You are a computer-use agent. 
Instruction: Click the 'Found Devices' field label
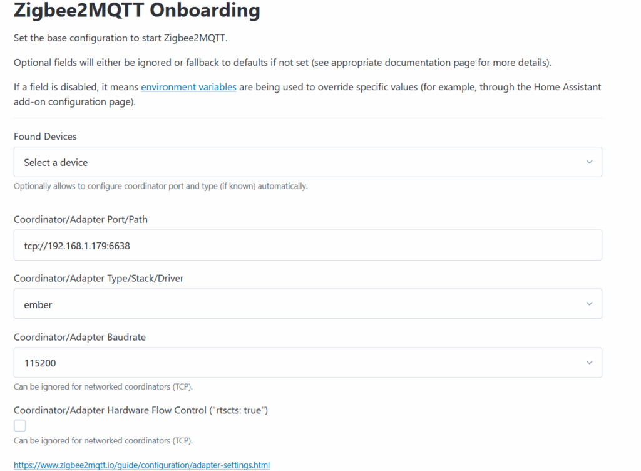click(x=45, y=137)
